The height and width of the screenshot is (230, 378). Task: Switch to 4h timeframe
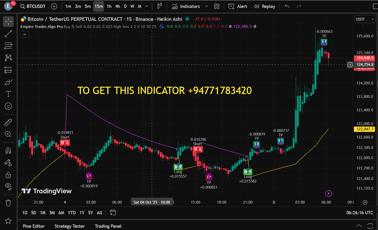coord(118,6)
